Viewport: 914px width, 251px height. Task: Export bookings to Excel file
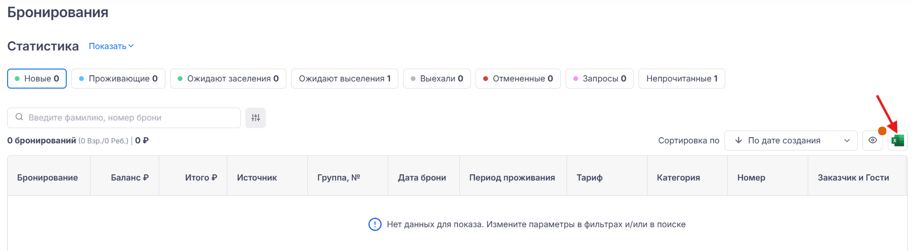[897, 141]
